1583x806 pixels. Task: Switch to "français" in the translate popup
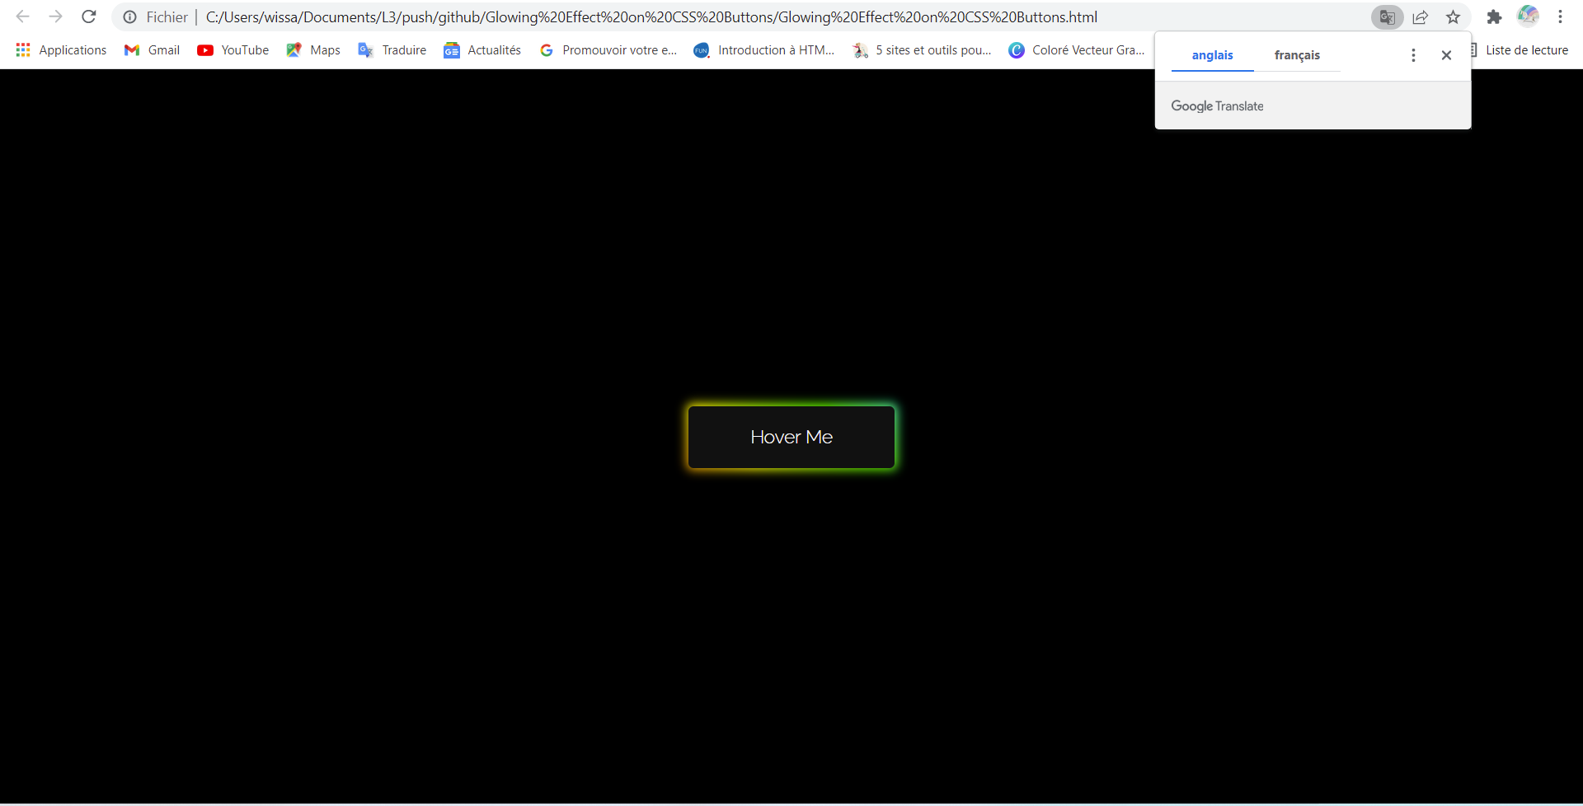1296,55
